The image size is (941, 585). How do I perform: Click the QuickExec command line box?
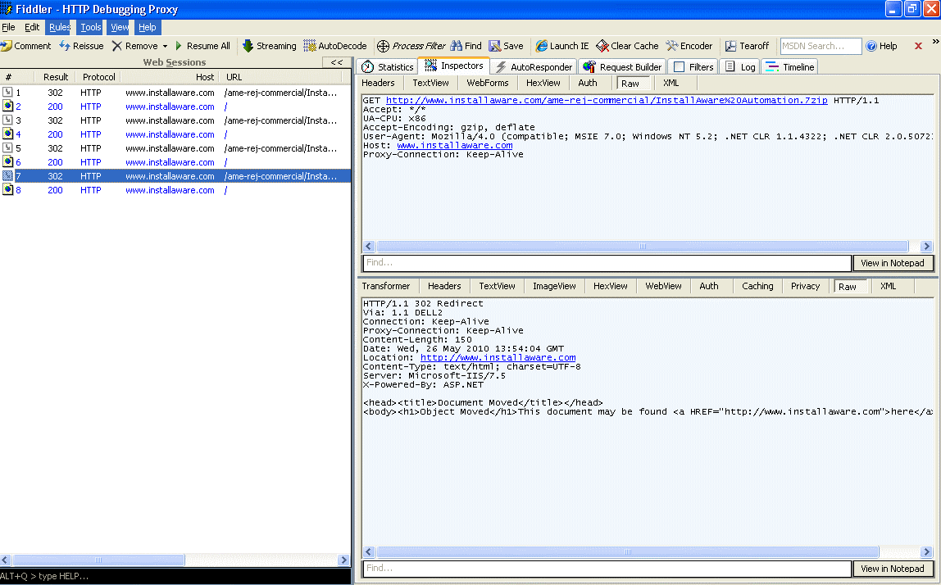tap(175, 576)
